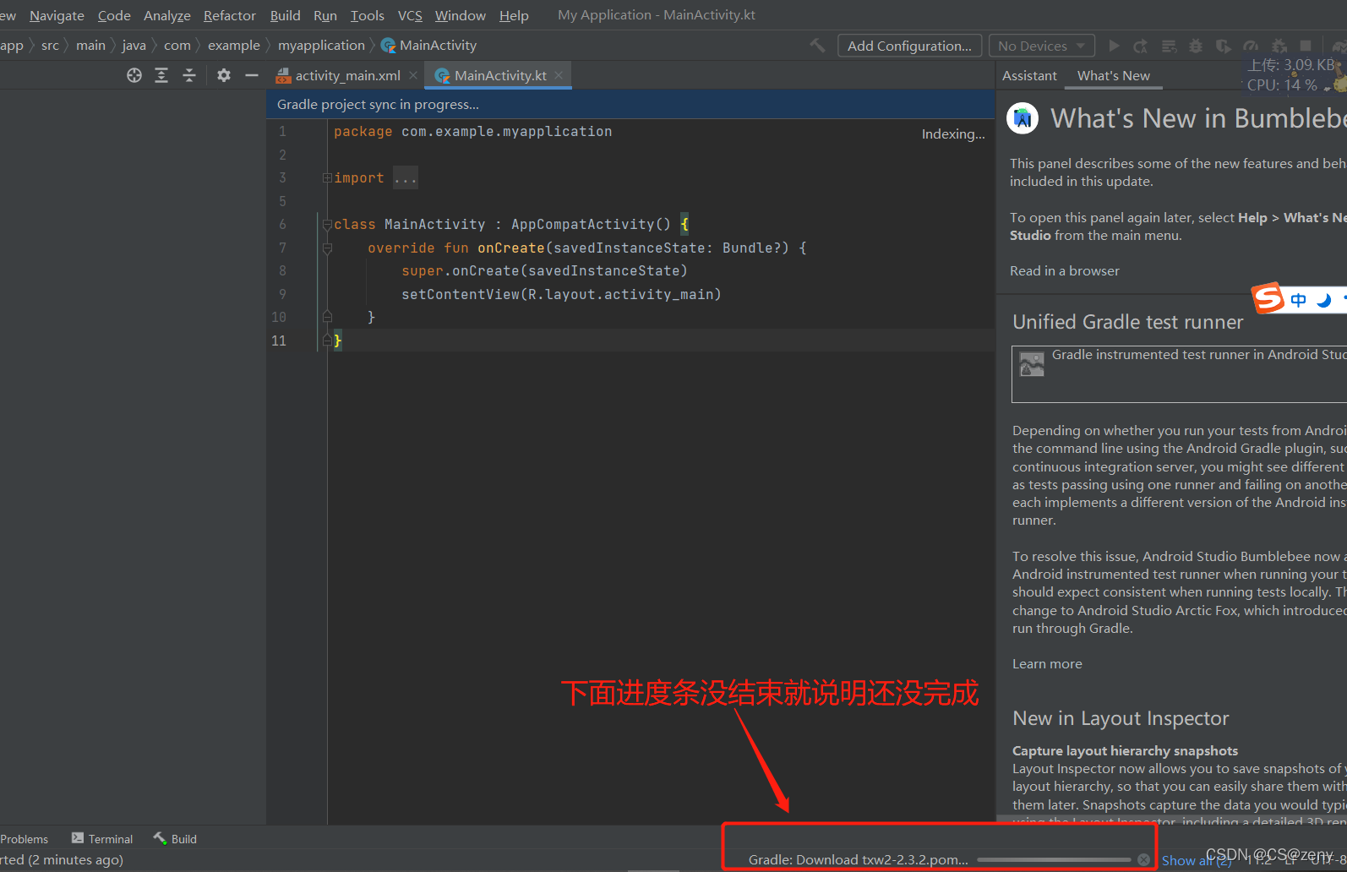
Task: Open the Code menu
Action: (x=114, y=15)
